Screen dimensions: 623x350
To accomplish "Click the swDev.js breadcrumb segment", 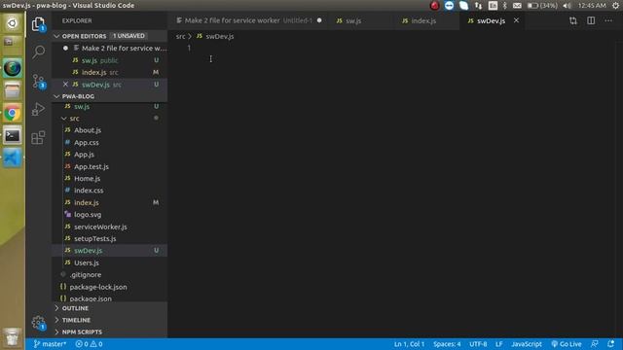I will pos(219,36).
